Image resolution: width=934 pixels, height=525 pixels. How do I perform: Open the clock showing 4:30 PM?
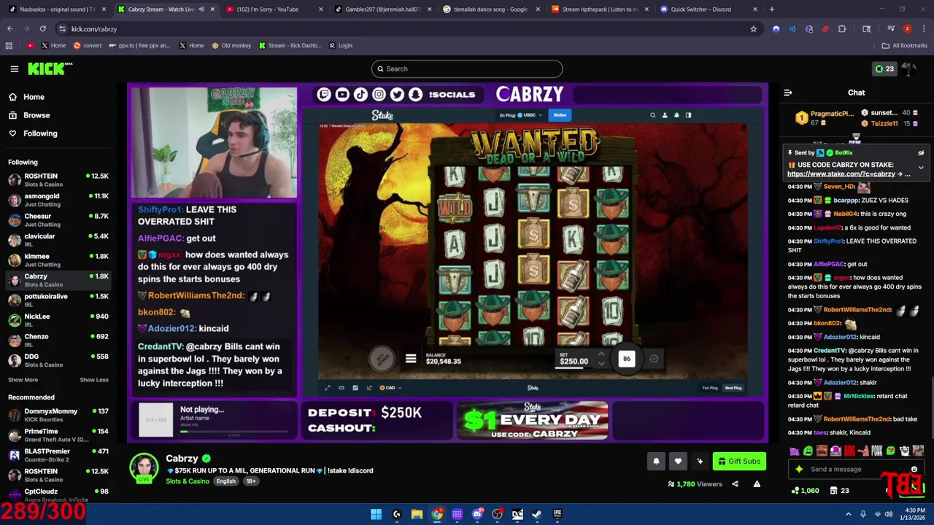(x=914, y=514)
